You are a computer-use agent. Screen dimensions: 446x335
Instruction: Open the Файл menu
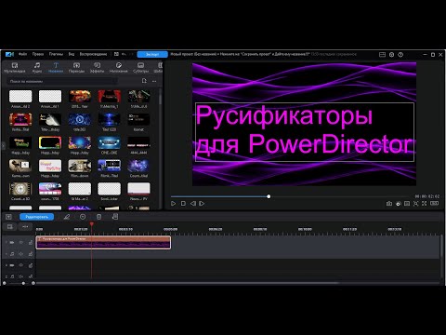point(22,54)
